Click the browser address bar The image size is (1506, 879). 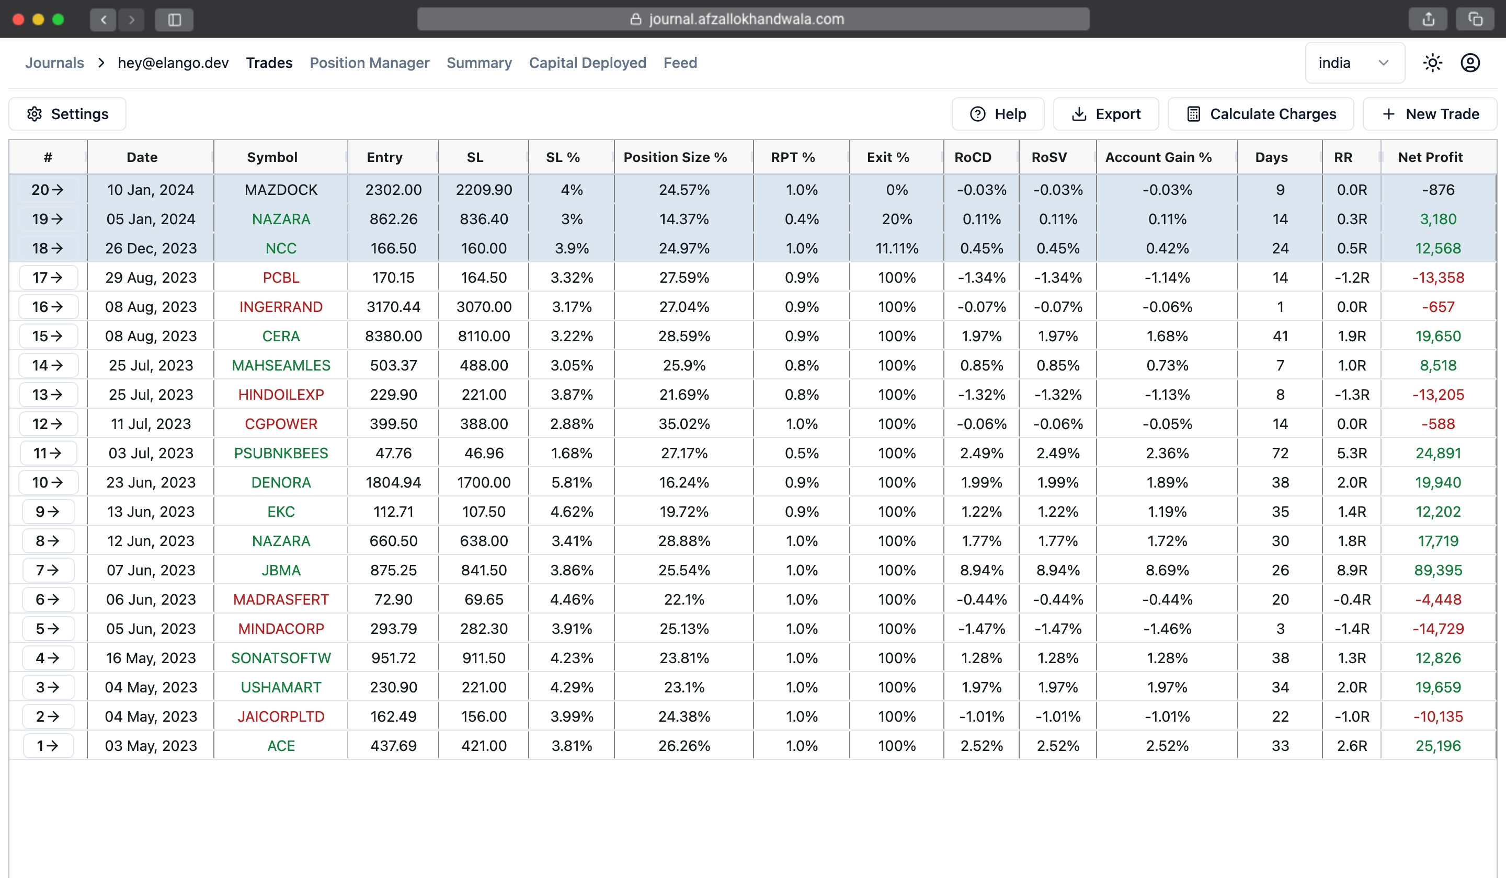point(752,19)
